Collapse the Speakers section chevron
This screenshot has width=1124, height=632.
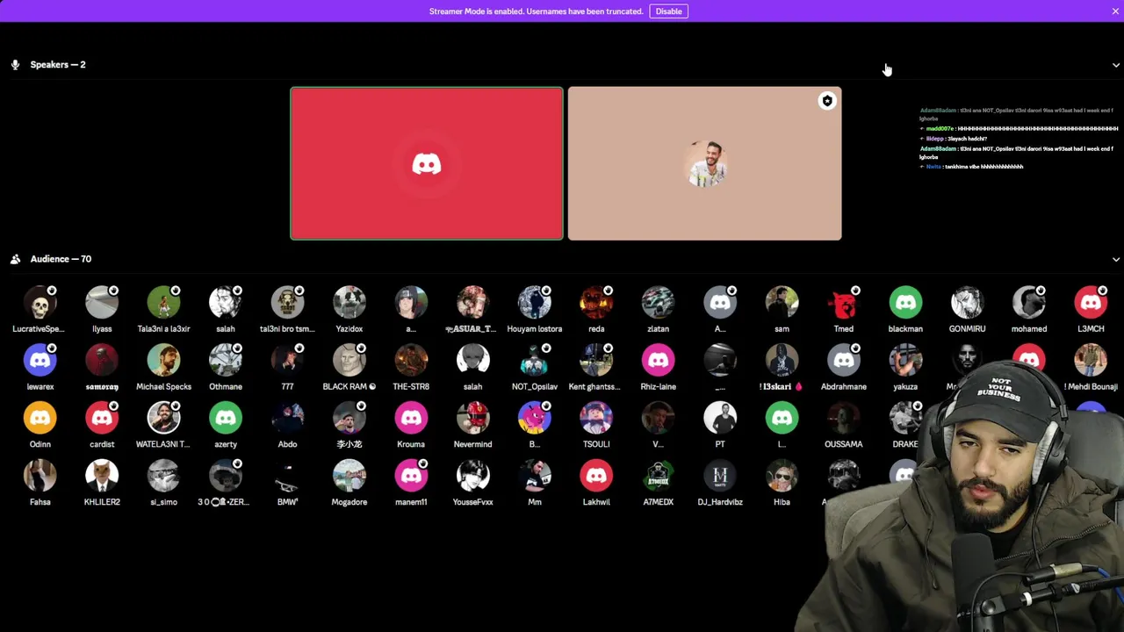(x=1116, y=65)
